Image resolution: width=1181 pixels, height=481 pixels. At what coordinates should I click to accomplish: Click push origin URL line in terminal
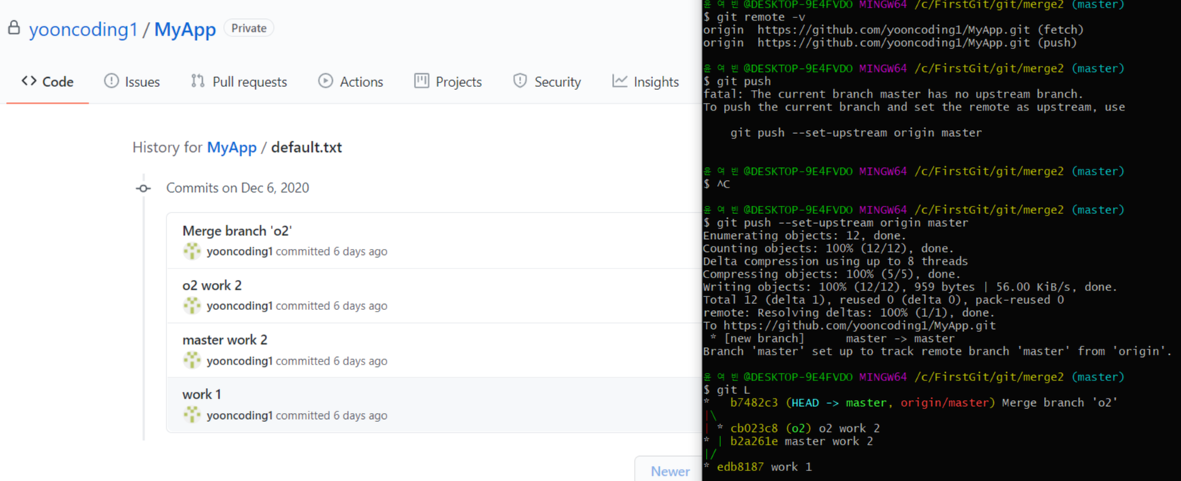coord(890,43)
